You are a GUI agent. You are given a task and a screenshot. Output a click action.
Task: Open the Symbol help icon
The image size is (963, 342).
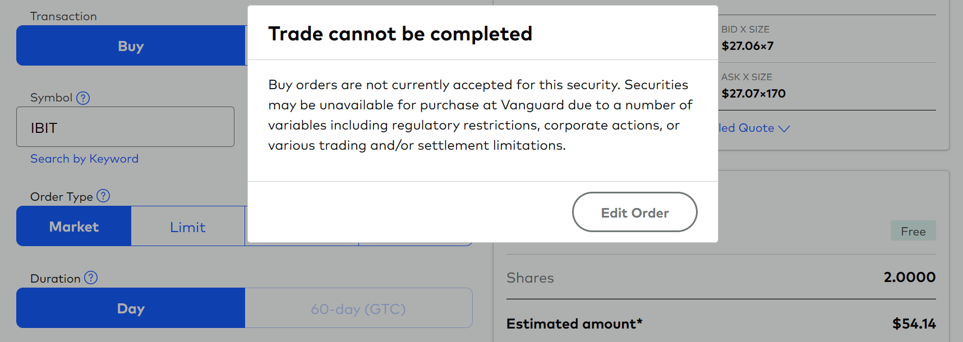coord(82,98)
